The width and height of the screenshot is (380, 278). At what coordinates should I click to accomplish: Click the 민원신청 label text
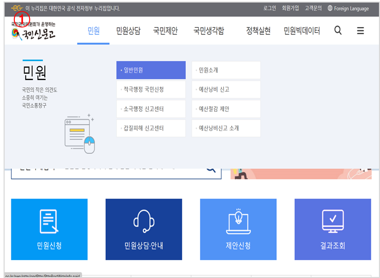pyautogui.click(x=49, y=246)
